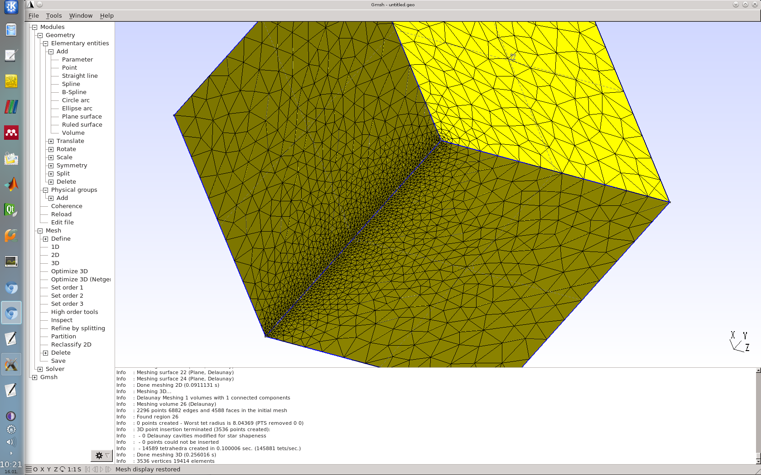Expand the Translate tree node
The height and width of the screenshot is (475, 761).
(51, 141)
